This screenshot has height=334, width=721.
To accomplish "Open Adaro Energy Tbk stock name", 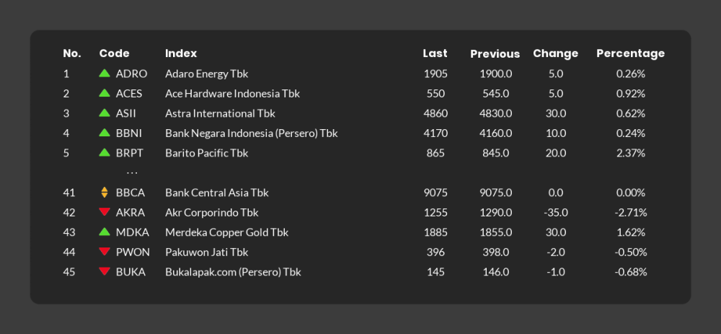I will (x=206, y=74).
